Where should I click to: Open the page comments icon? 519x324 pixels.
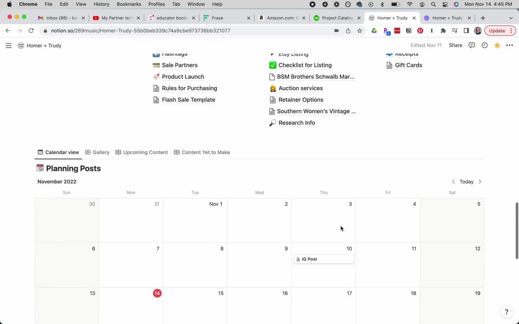[472, 45]
